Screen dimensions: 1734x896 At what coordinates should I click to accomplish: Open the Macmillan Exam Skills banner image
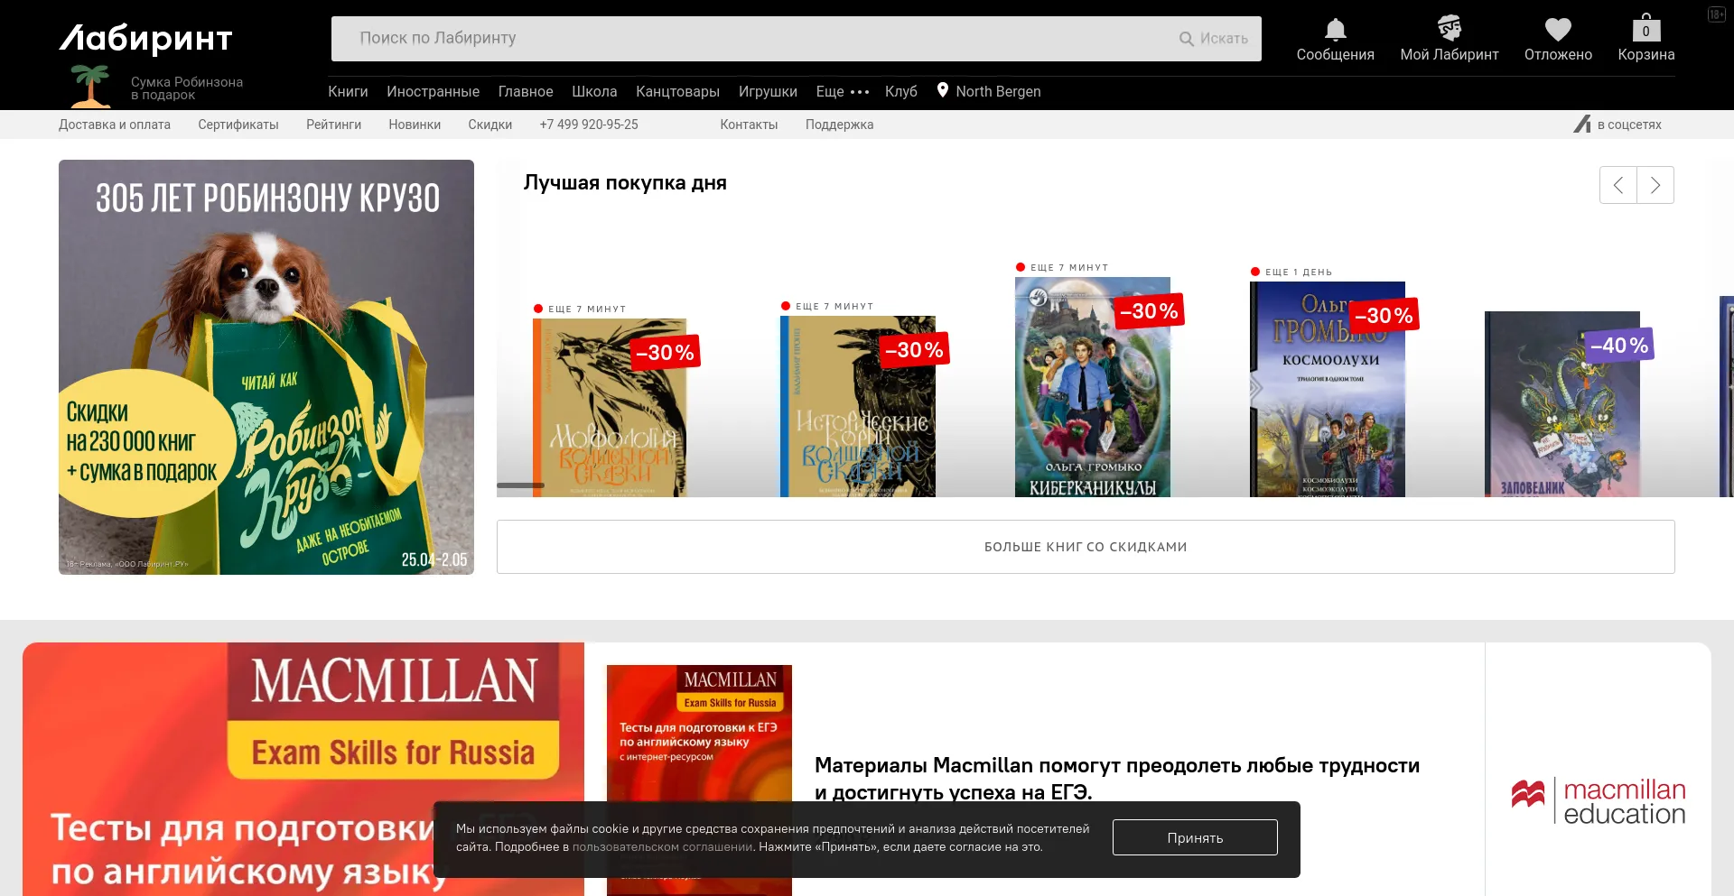click(x=303, y=769)
